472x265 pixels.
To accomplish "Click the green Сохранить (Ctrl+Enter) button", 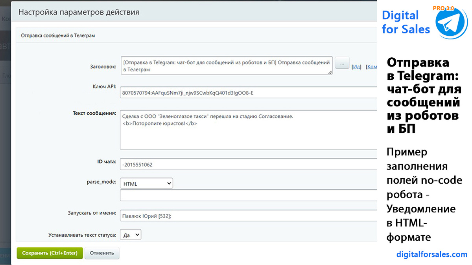I will [x=50, y=253].
